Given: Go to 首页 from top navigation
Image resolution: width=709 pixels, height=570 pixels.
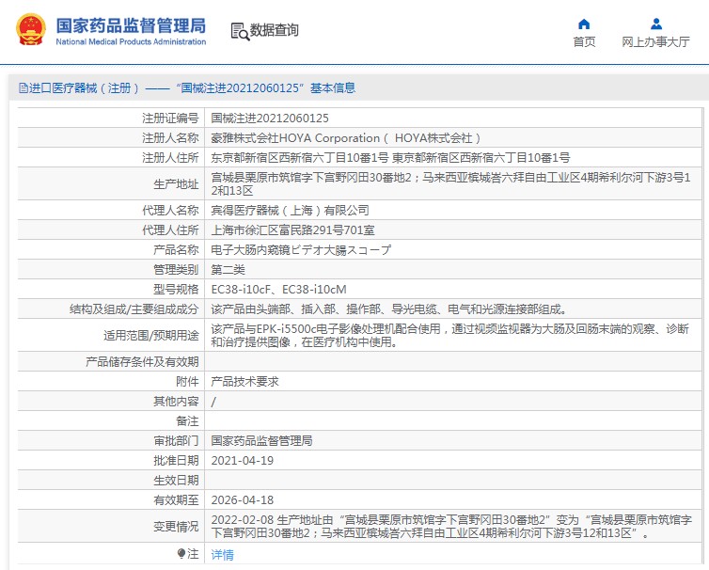Looking at the screenshot, I should click(584, 42).
